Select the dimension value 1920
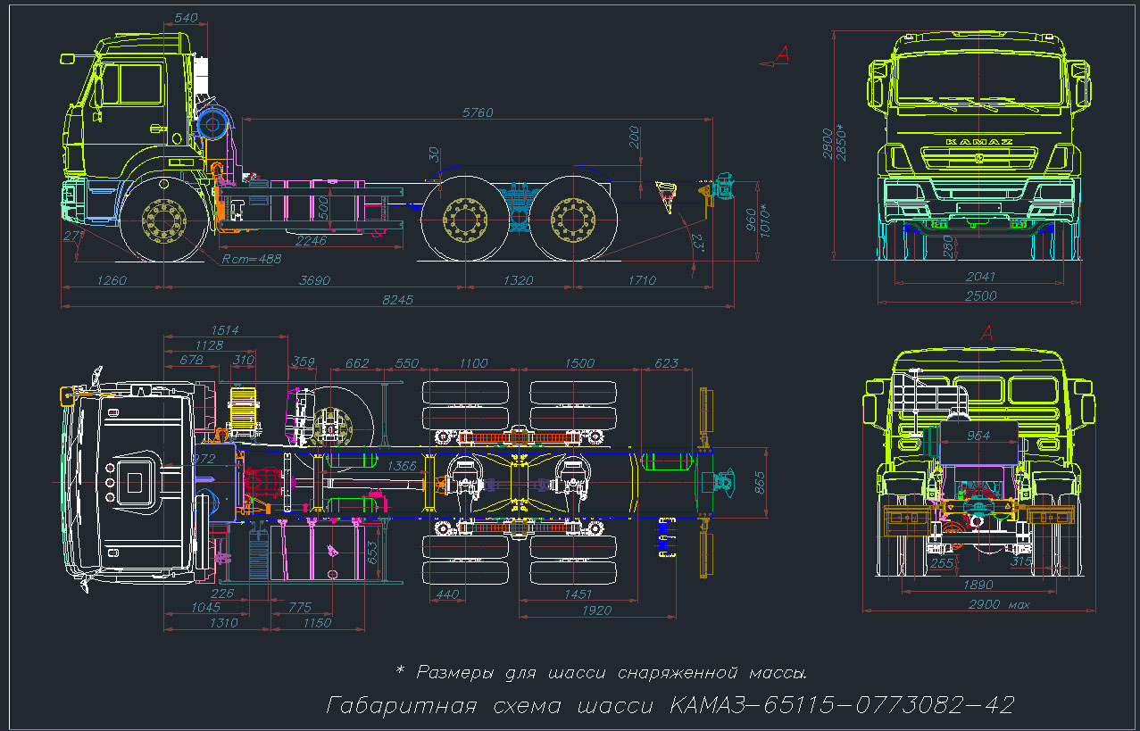 [596, 611]
